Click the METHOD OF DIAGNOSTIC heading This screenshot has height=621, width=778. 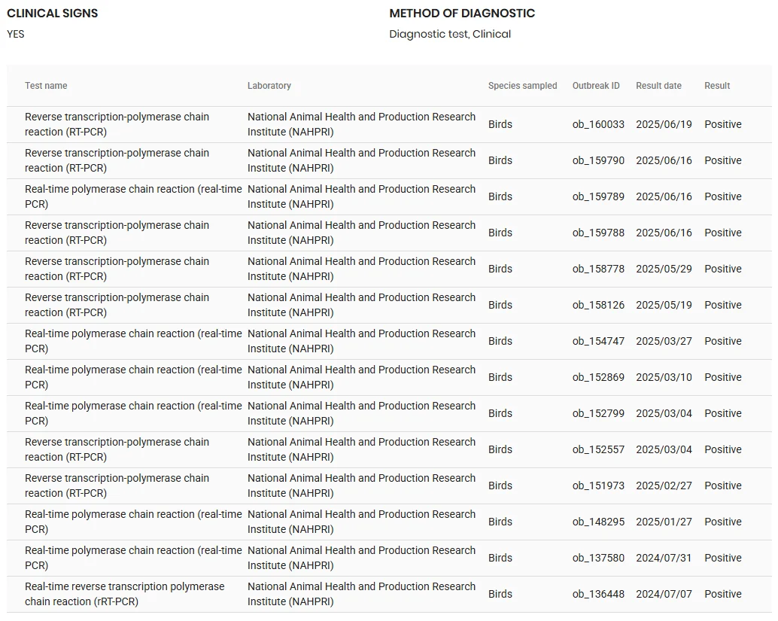462,14
